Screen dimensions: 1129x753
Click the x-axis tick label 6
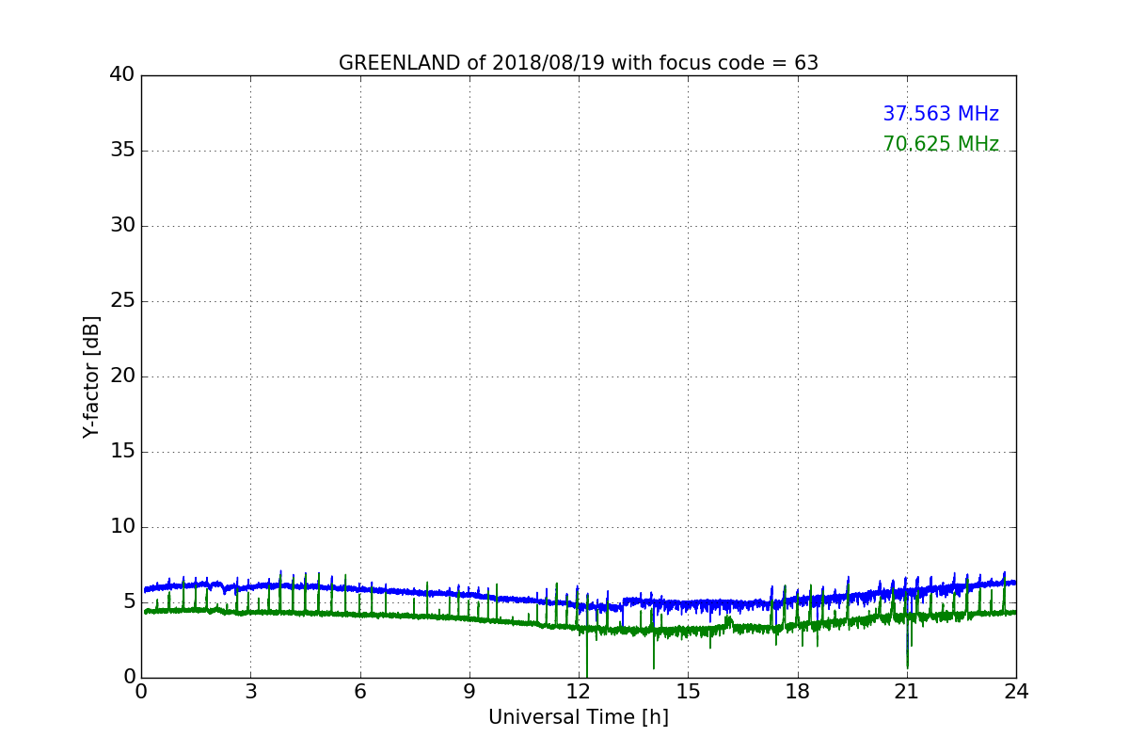tap(360, 692)
